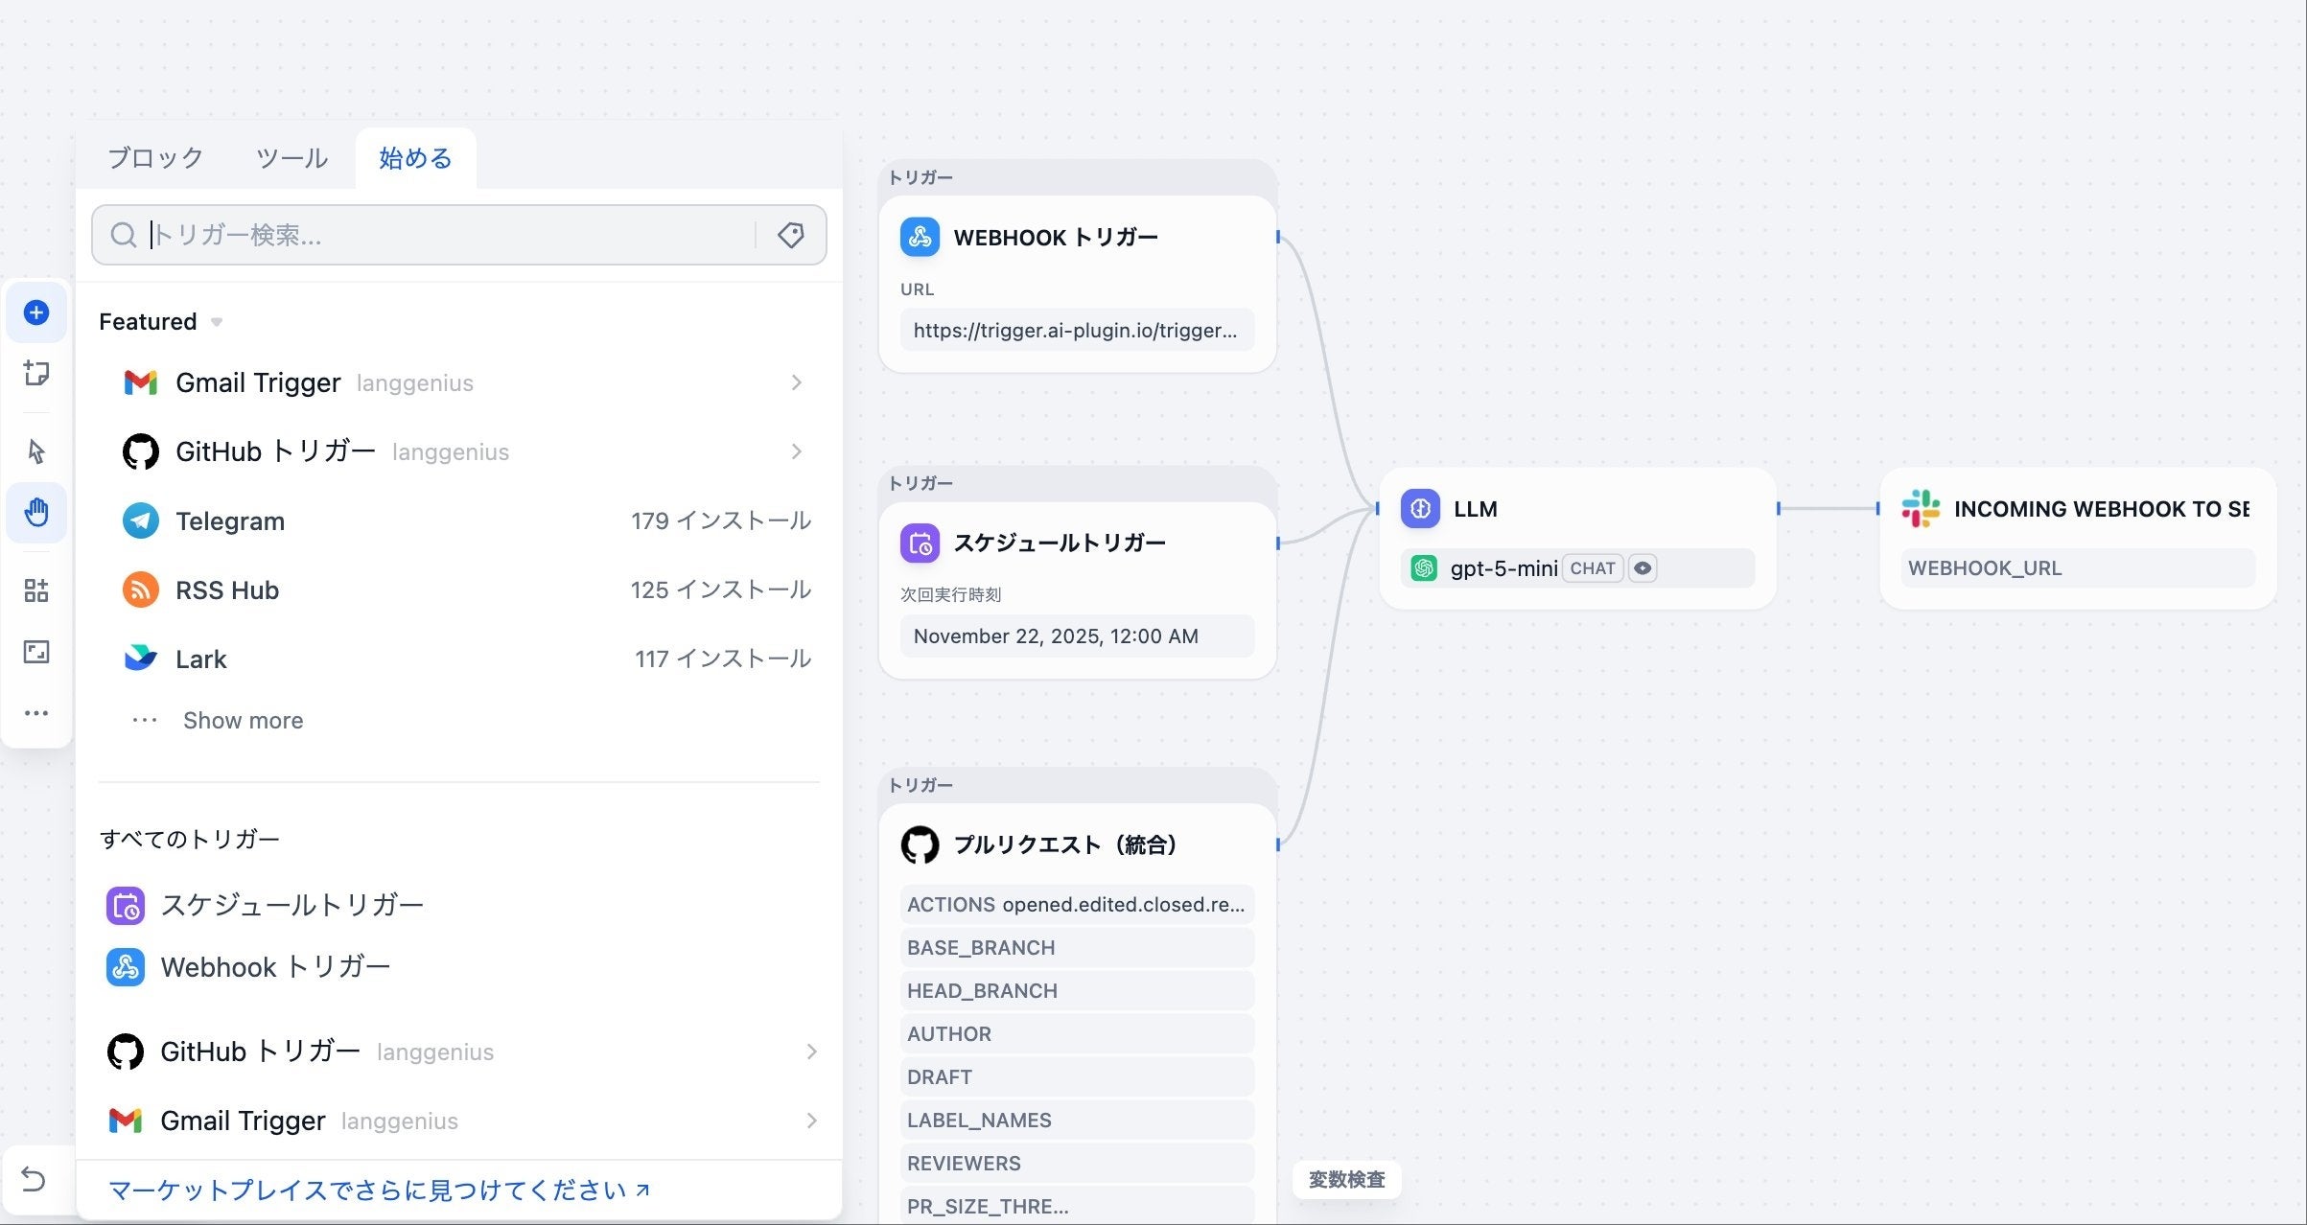
Task: Toggle the vision eye icon on LLM node
Action: [1643, 568]
